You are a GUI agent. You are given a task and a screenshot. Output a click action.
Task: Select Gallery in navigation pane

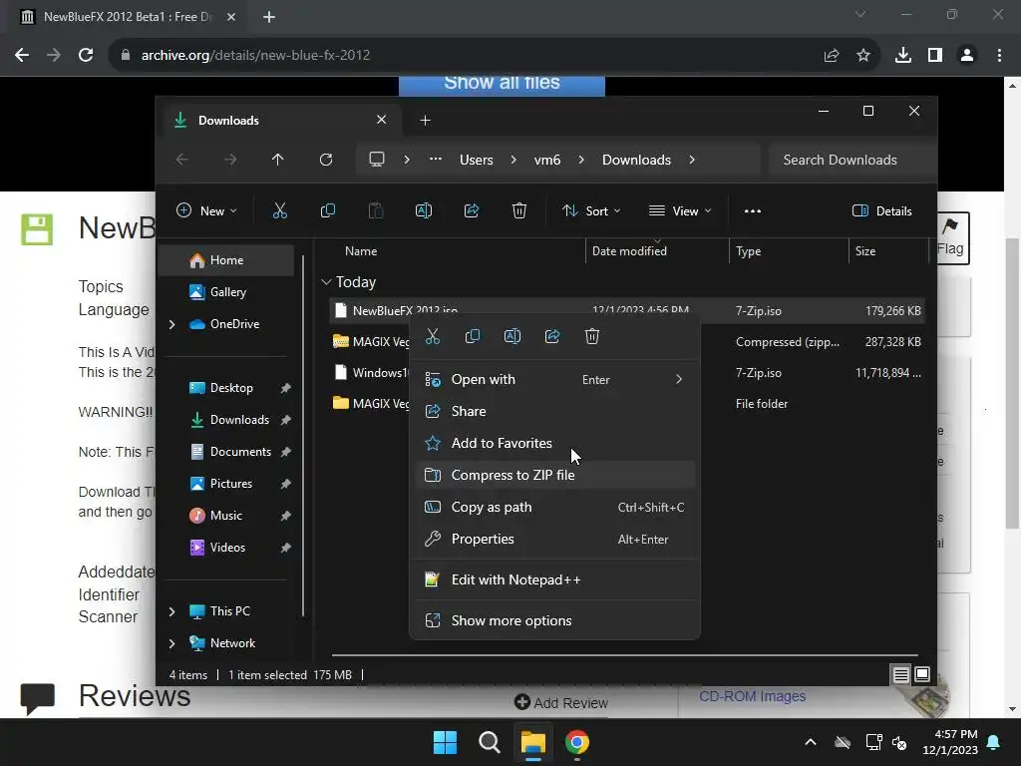[x=226, y=292]
